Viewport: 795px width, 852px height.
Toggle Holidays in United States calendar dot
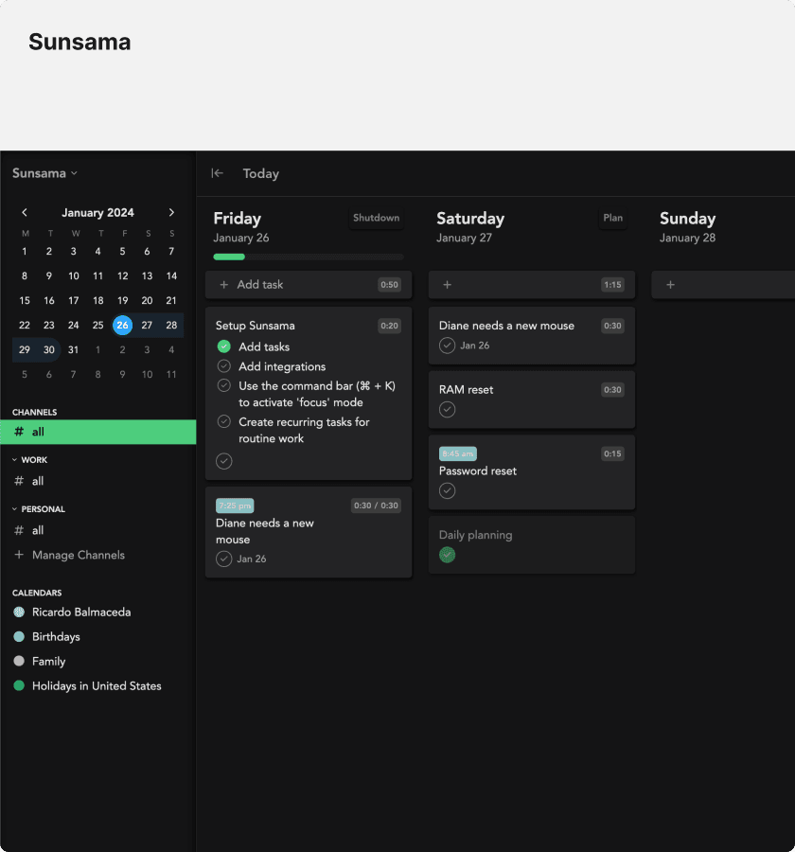[x=19, y=685]
